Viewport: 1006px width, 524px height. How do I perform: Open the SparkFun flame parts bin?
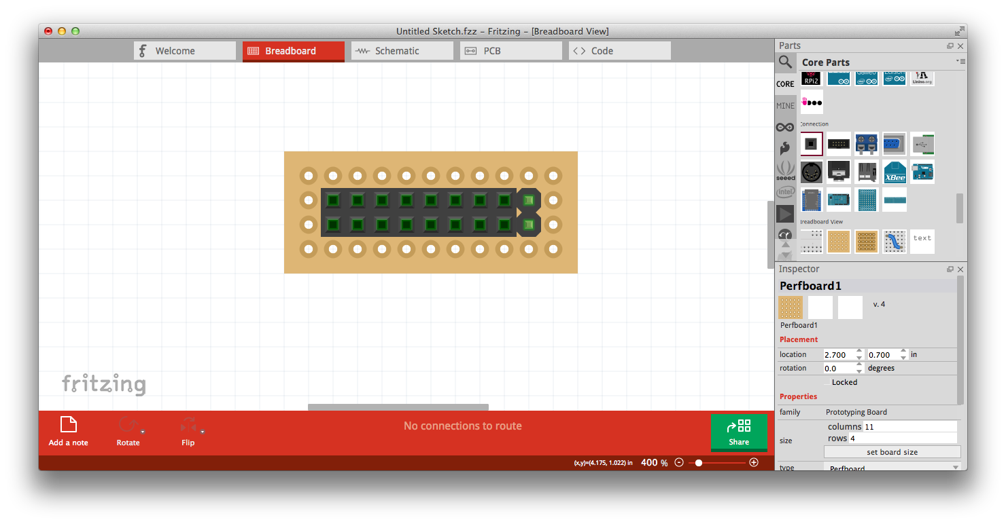(x=785, y=147)
